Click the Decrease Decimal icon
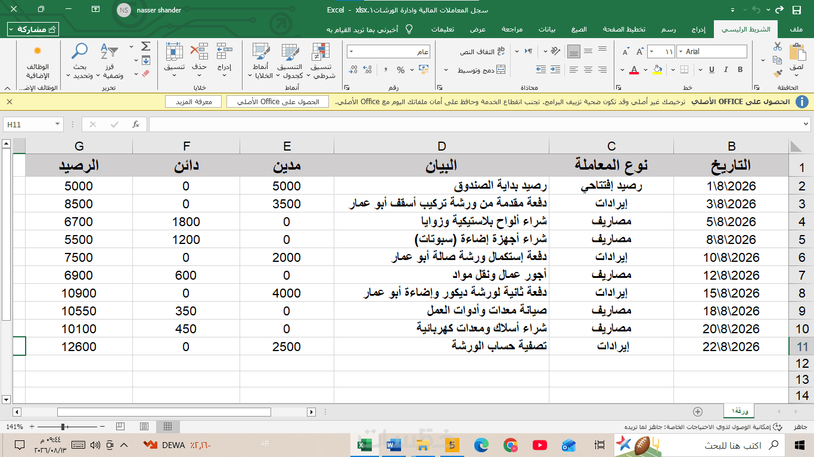Image resolution: width=814 pixels, height=457 pixels. tap(353, 70)
